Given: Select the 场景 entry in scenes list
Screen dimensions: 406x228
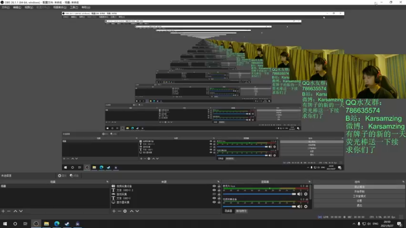Looking at the screenshot, I should 55,186.
